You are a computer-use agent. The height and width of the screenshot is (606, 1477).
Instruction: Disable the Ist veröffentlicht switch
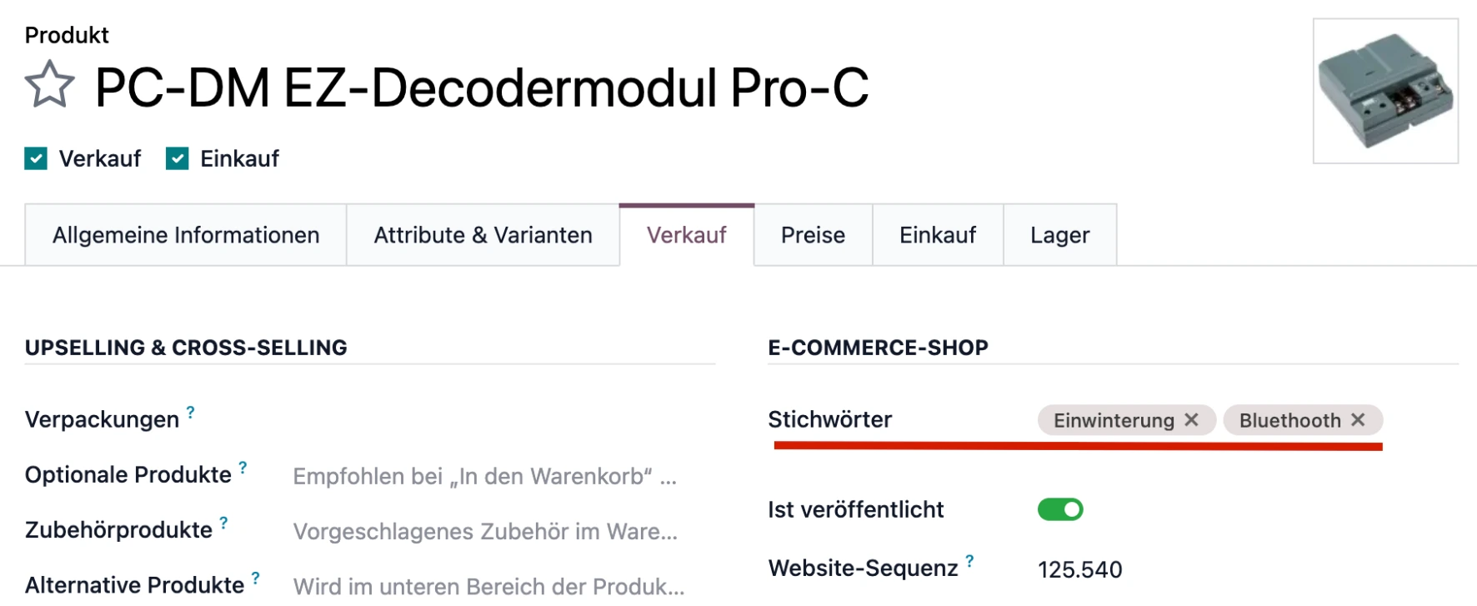pyautogui.click(x=1059, y=508)
